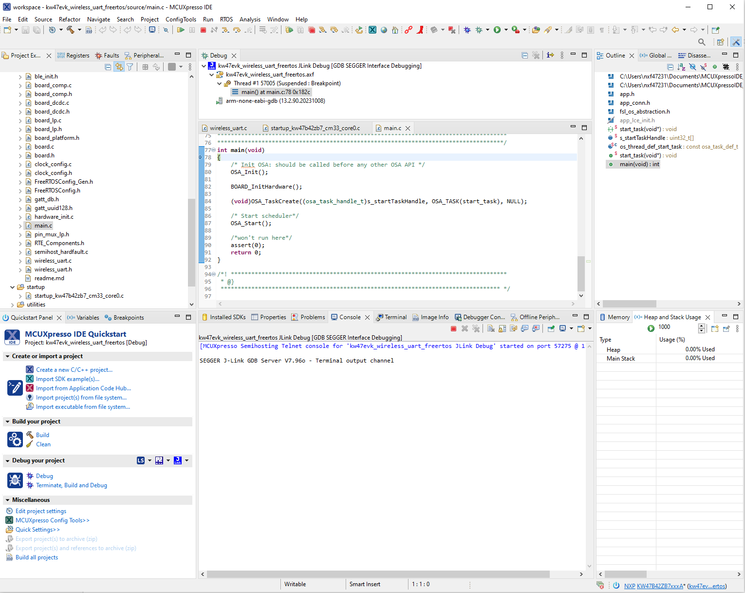
Task: Click Edit project settings in Miscellaneous
Action: pyautogui.click(x=41, y=511)
